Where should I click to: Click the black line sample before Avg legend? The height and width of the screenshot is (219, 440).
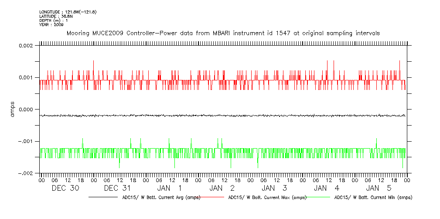point(104,197)
